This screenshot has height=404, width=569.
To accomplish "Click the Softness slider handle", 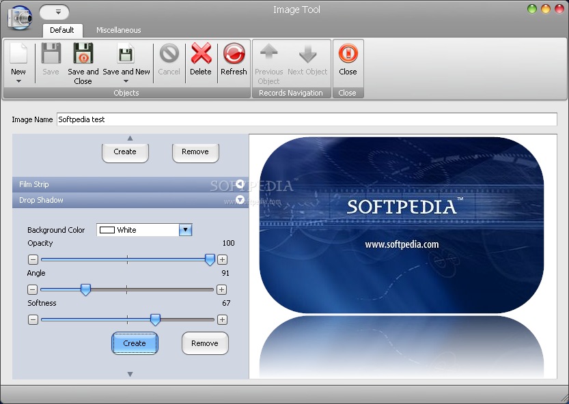I will click(x=155, y=319).
